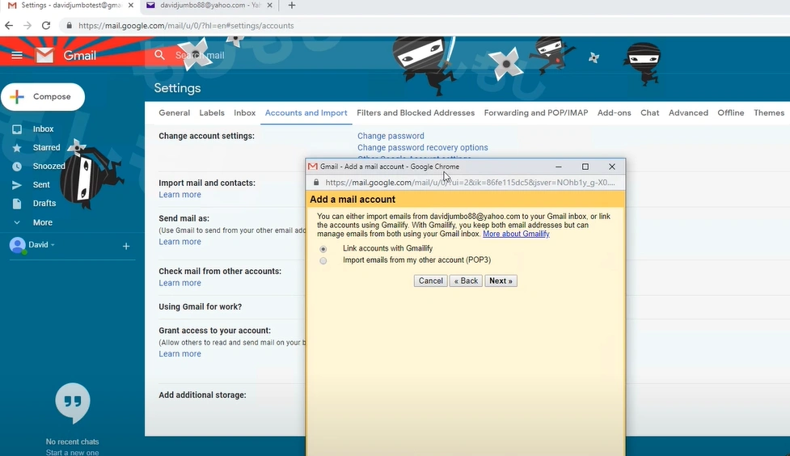The width and height of the screenshot is (790, 456).
Task: Click the popup window's lock icon
Action: (x=316, y=183)
